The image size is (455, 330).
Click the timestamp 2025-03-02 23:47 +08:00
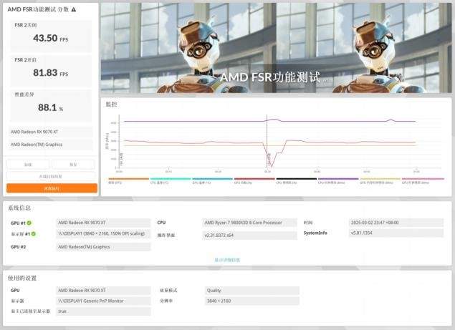[396, 223]
